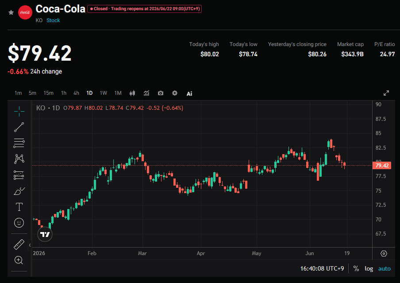This screenshot has height=283, width=400.
Task: Click the P/E ratio value 24.97
Action: pyautogui.click(x=387, y=54)
